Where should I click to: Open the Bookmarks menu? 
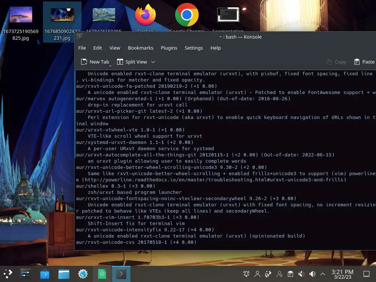point(141,48)
